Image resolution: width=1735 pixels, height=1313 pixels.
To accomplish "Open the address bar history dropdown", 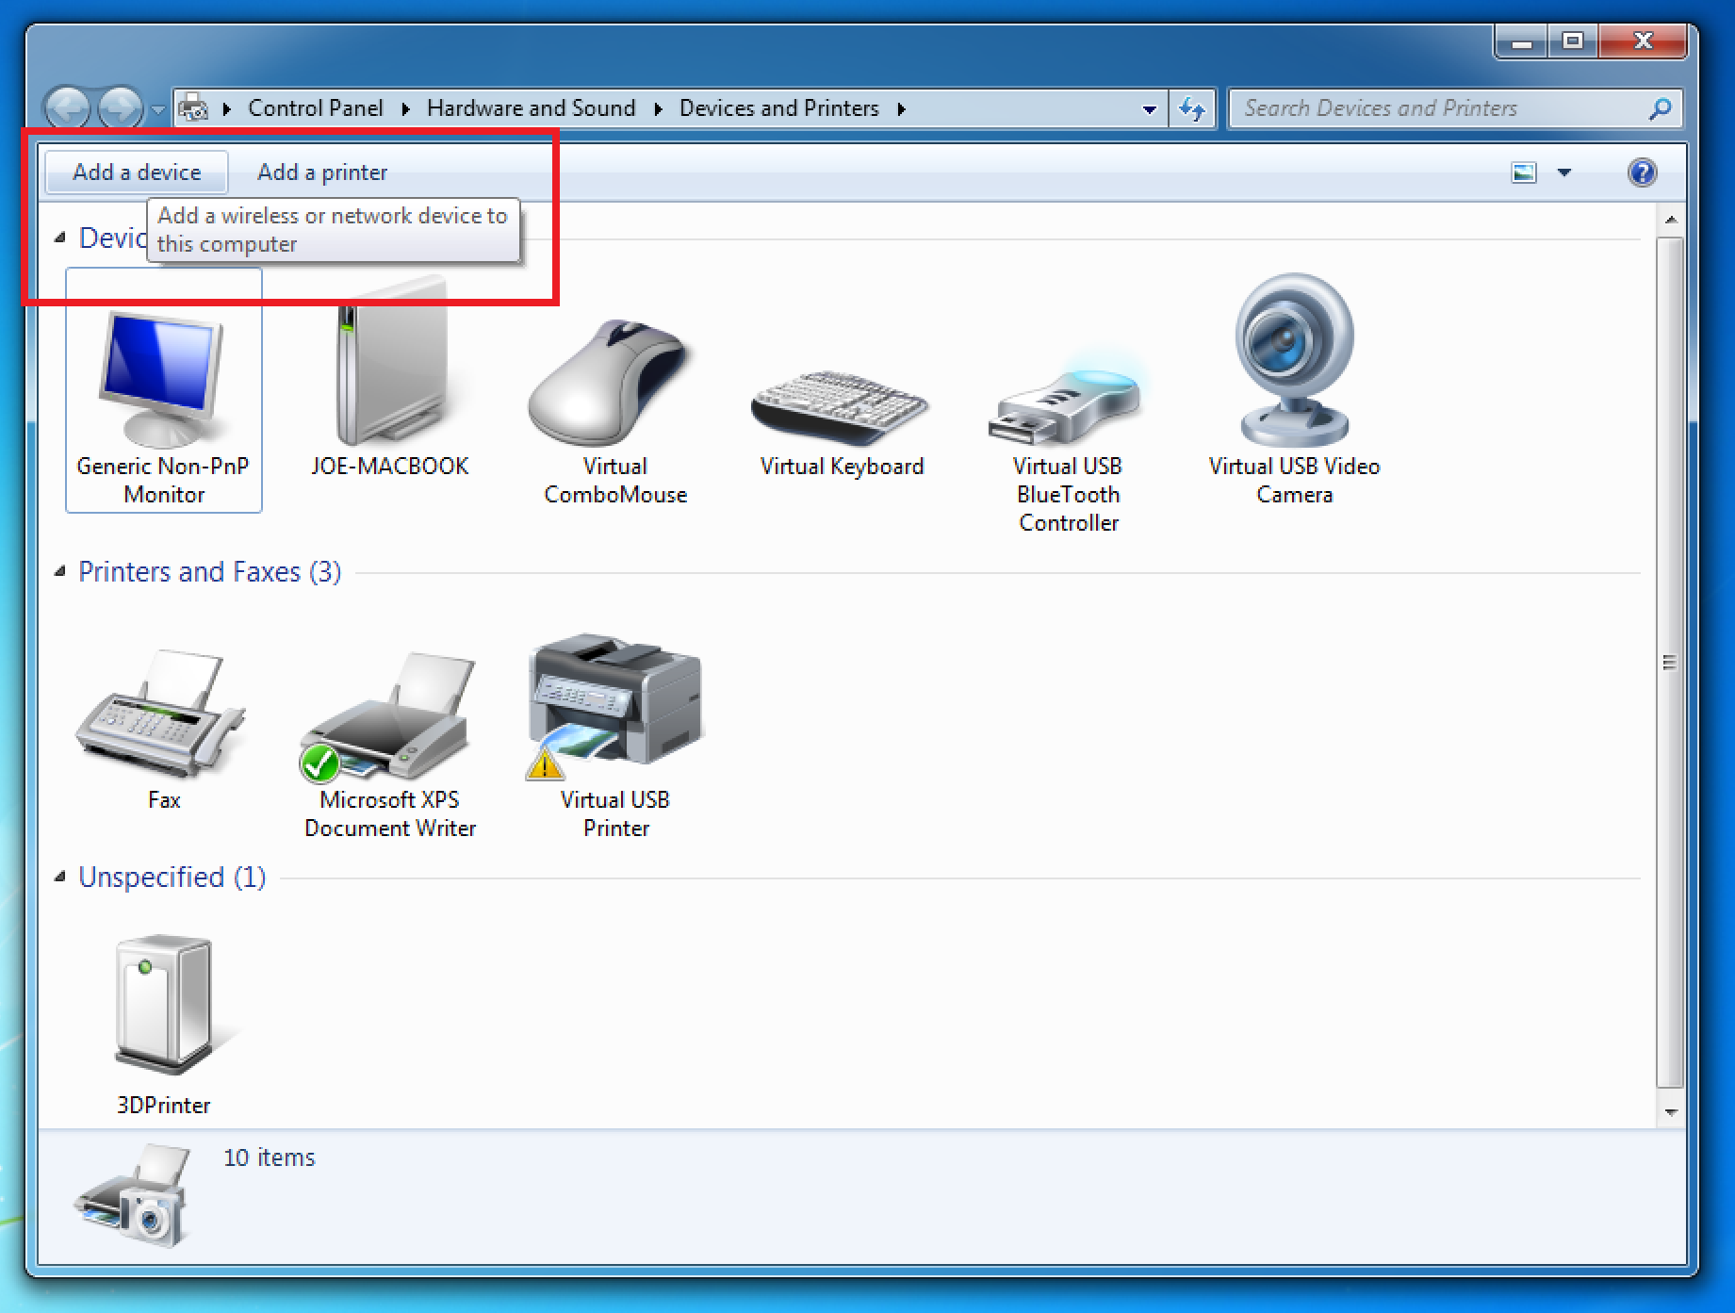I will pyautogui.click(x=1149, y=109).
